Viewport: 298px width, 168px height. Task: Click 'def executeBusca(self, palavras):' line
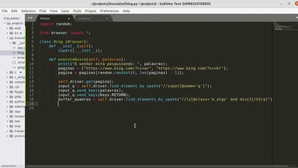87,59
